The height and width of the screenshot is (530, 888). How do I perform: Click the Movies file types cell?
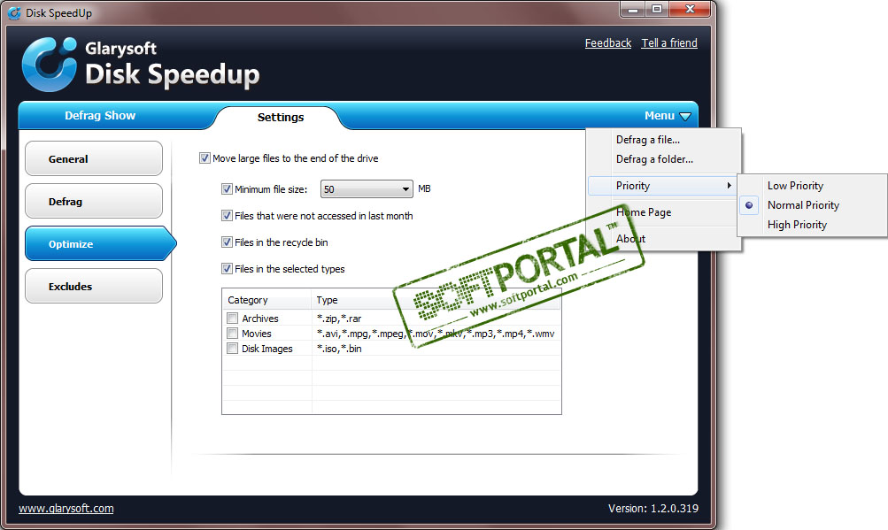(x=436, y=334)
